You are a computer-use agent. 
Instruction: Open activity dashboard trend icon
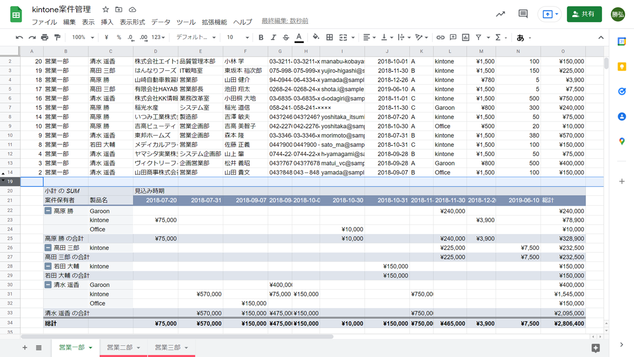[500, 14]
